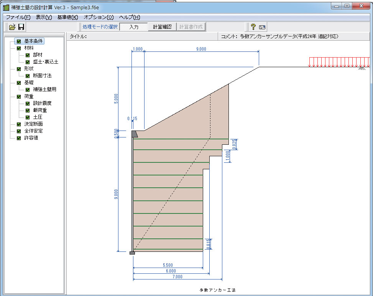The image size is (373, 296).
Task: Select the 基礎 tree node
Action: (x=29, y=83)
